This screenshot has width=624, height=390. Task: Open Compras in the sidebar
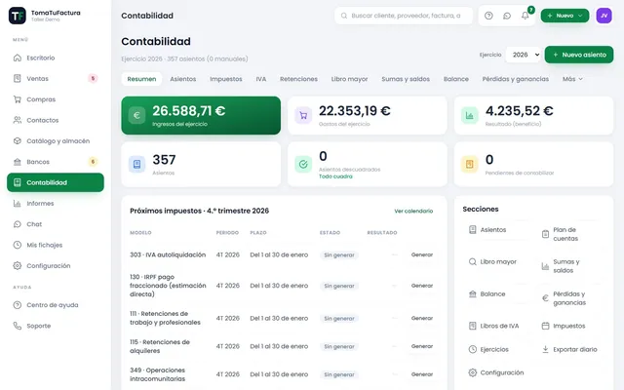56,99
